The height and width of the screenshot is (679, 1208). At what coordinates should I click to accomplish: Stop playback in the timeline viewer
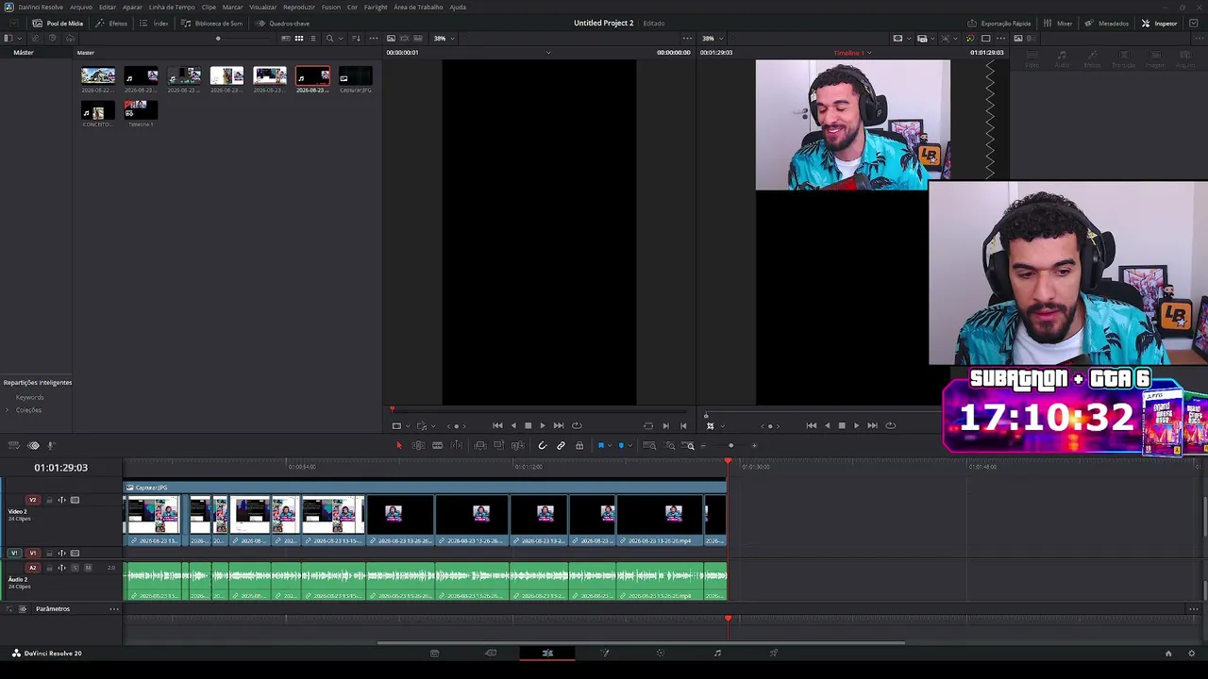point(842,425)
